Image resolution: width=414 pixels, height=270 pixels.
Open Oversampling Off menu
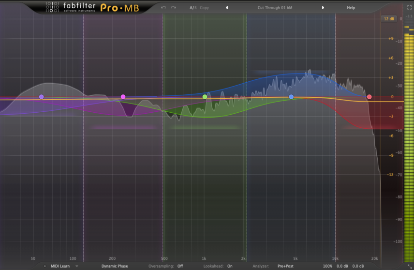coord(180,266)
